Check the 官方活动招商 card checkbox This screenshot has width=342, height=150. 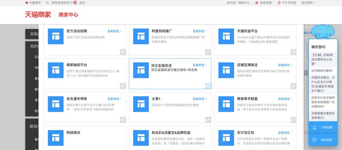[123, 52]
